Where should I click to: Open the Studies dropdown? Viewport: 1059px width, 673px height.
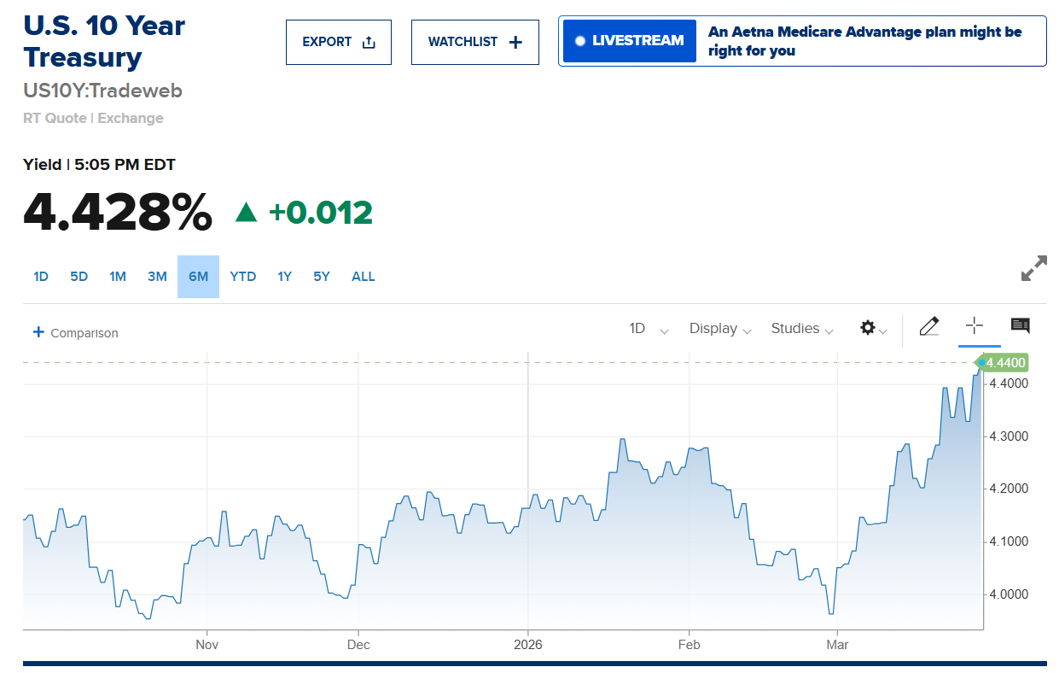tap(802, 329)
